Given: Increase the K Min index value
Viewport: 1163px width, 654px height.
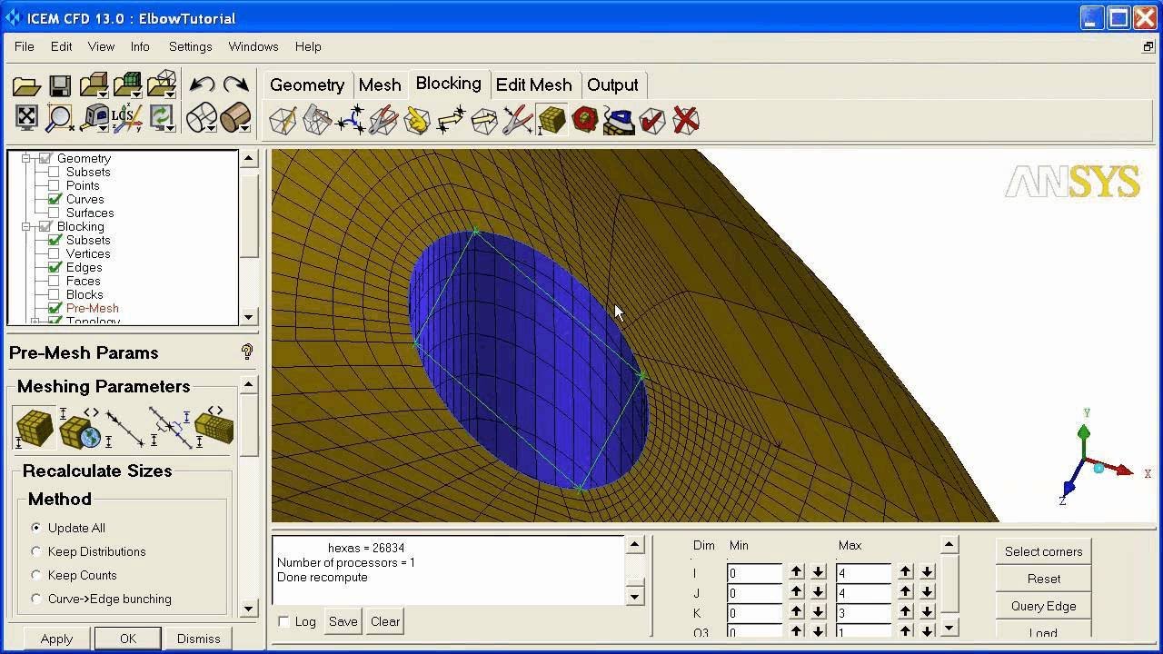Looking at the screenshot, I should (797, 612).
